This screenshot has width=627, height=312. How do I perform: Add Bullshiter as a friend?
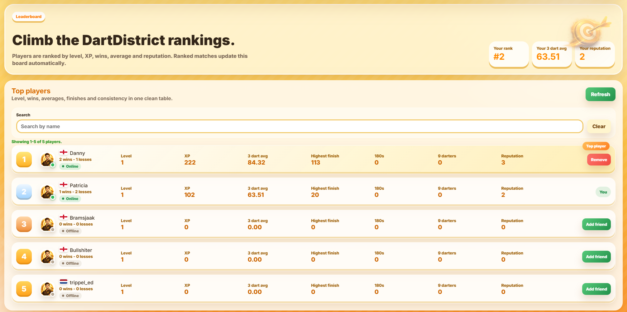point(596,257)
